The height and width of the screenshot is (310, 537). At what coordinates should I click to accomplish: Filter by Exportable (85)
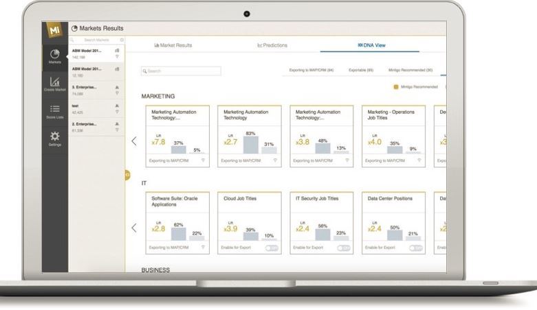360,71
